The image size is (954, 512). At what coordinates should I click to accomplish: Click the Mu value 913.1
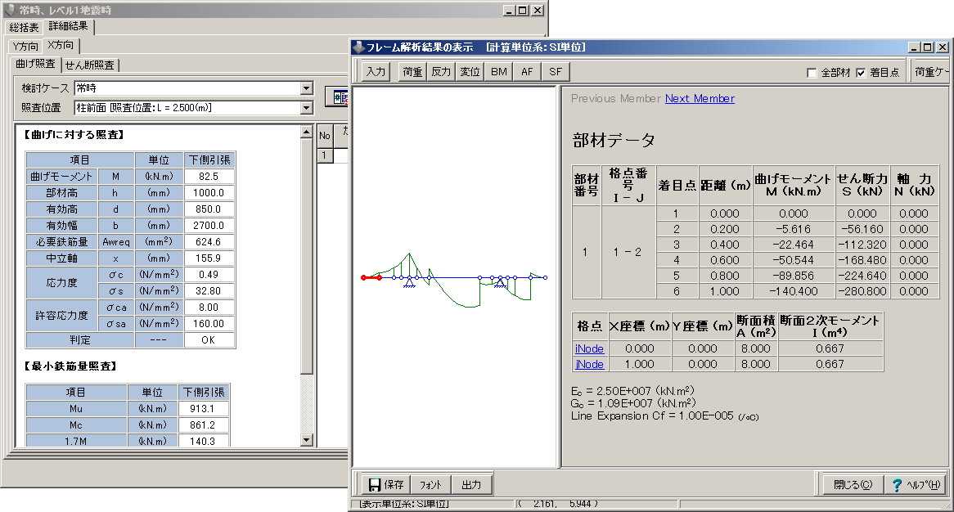(203, 409)
